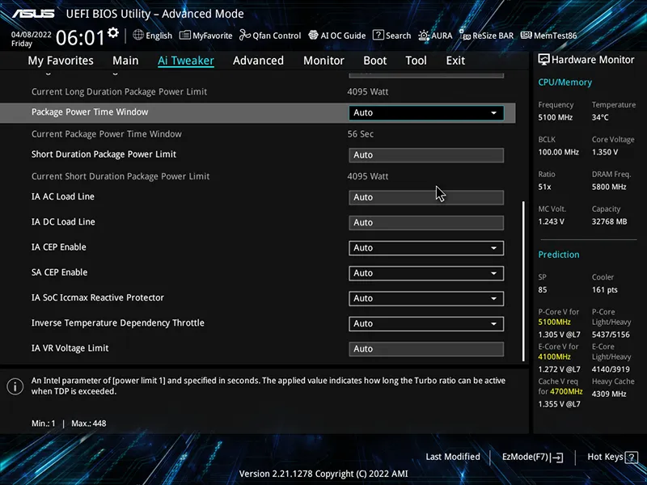Click the Current Short Duration Package Power Limit label
The image size is (647, 485).
[121, 176]
